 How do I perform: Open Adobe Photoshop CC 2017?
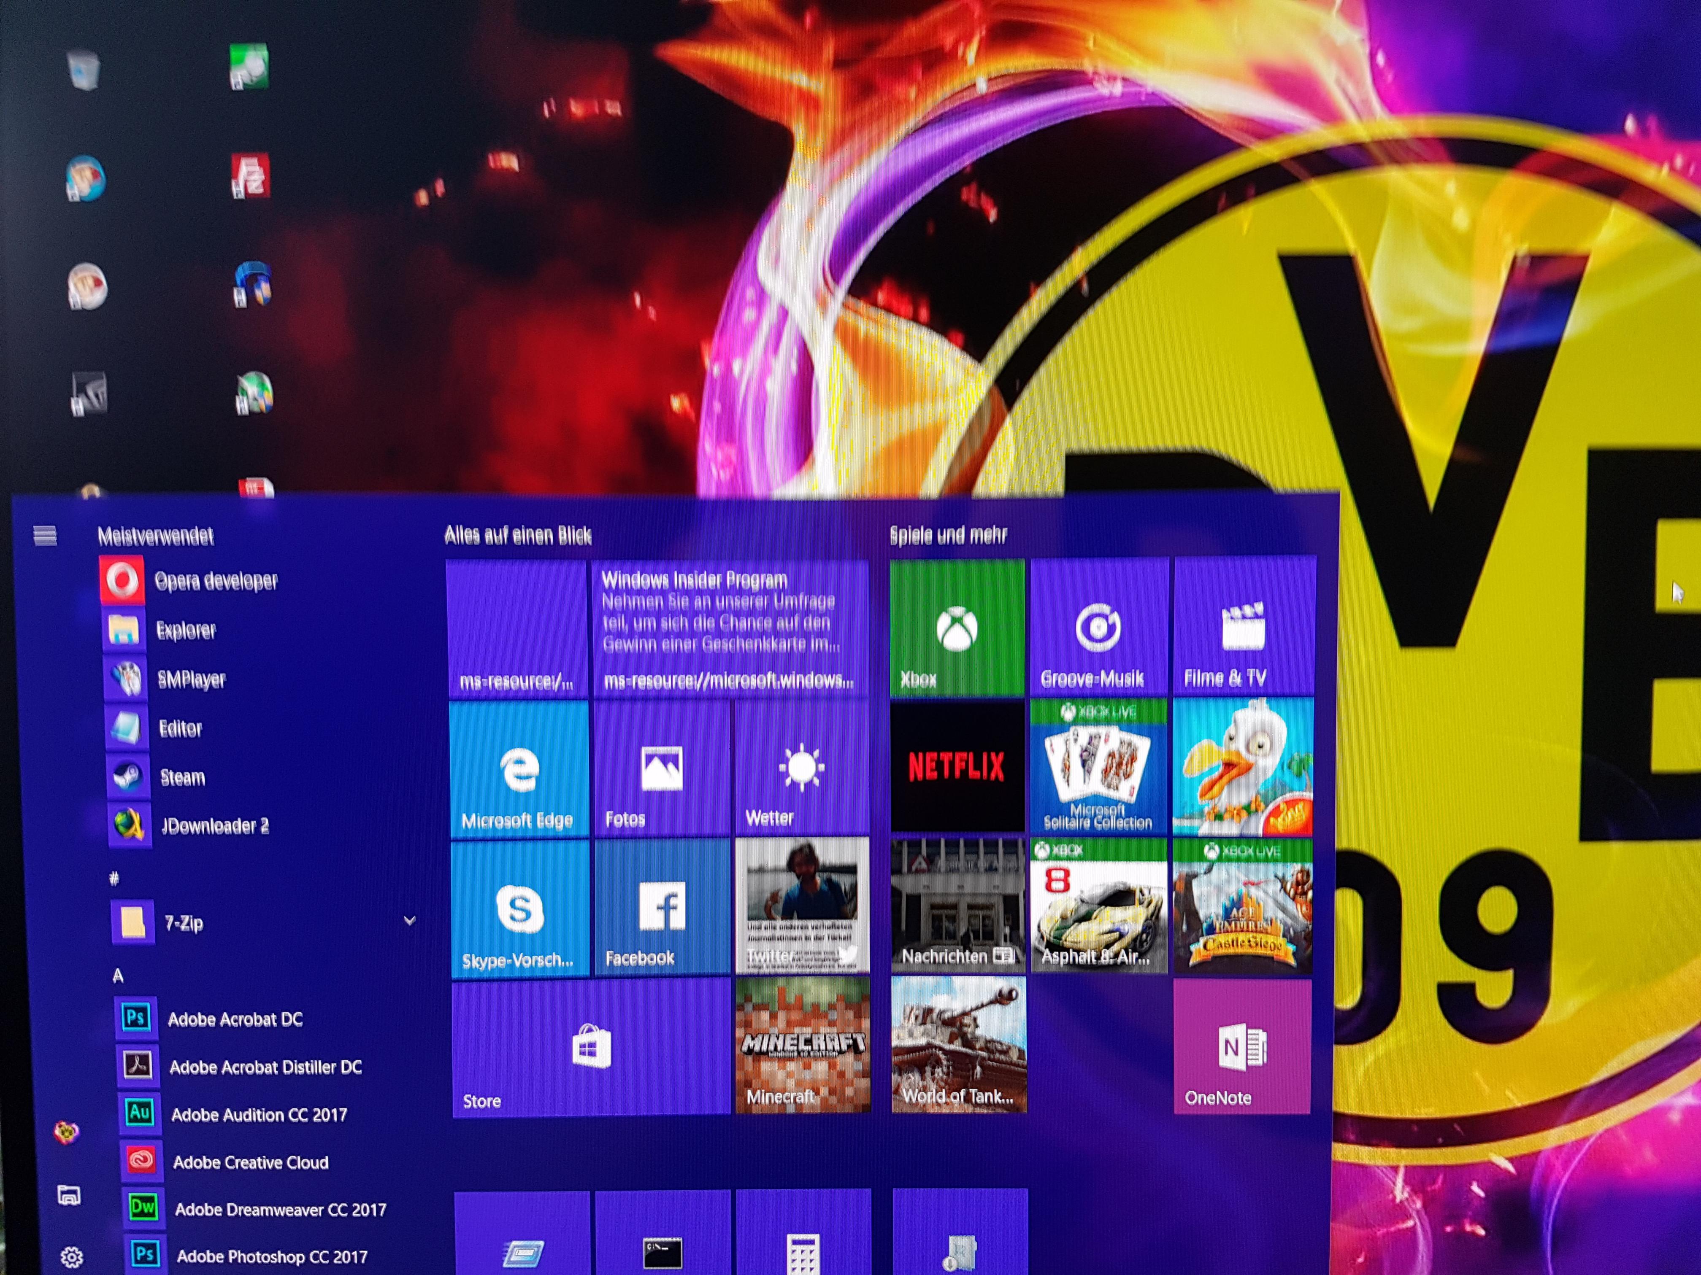[270, 1256]
